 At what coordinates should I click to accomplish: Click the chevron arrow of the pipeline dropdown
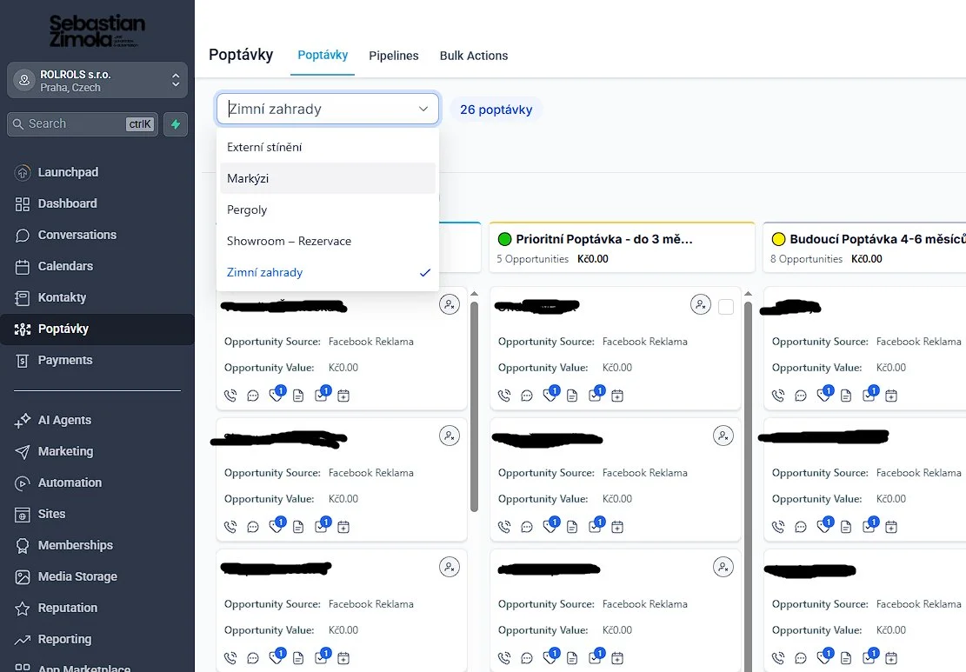coord(423,109)
